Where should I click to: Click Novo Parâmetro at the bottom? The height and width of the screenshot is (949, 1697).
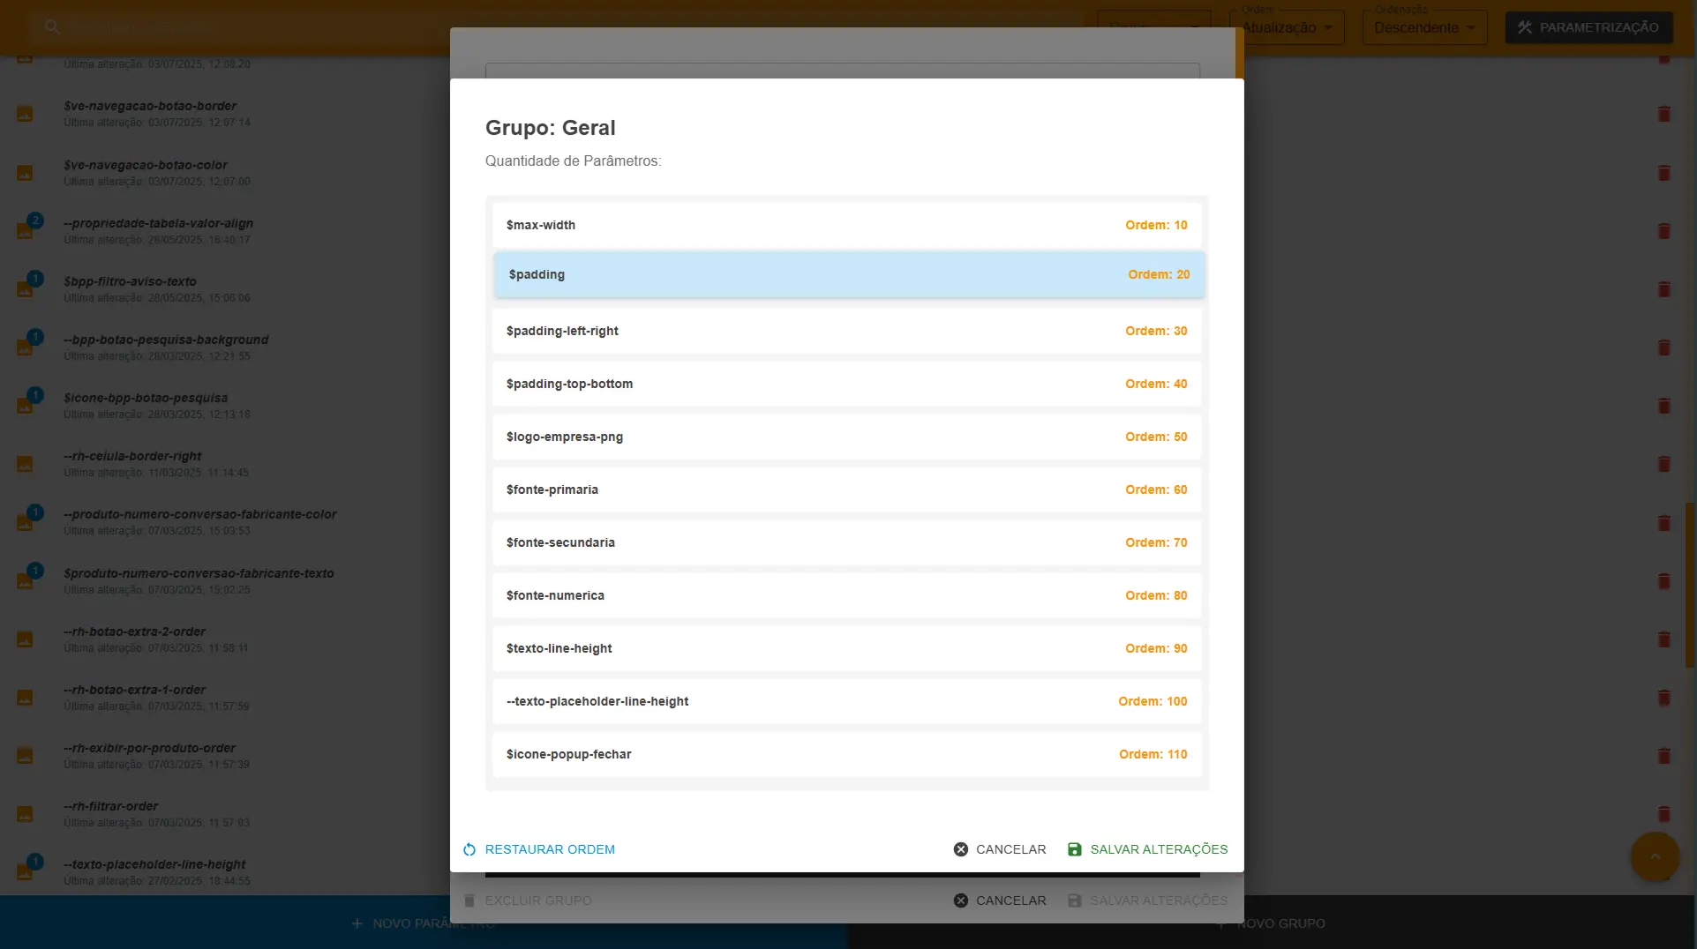coord(424,923)
